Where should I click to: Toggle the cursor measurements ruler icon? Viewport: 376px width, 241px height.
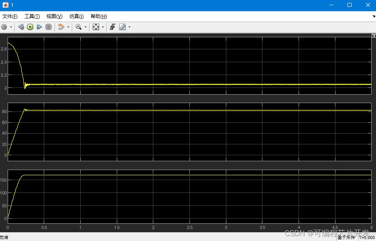[x=122, y=27]
